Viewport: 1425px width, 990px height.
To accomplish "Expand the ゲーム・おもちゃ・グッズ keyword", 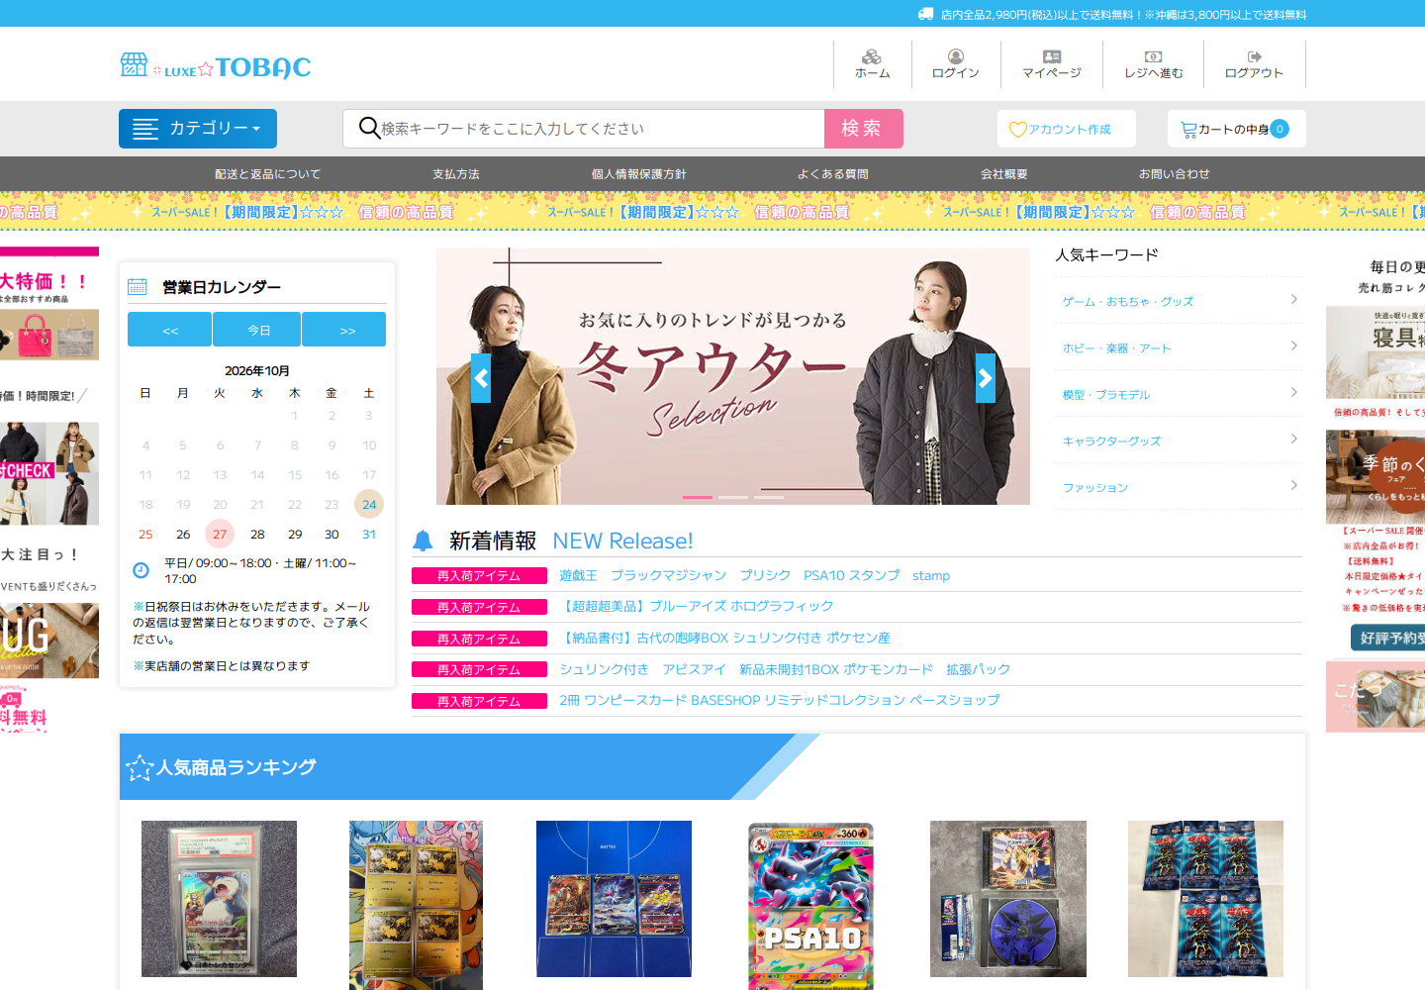I will coord(1179,300).
